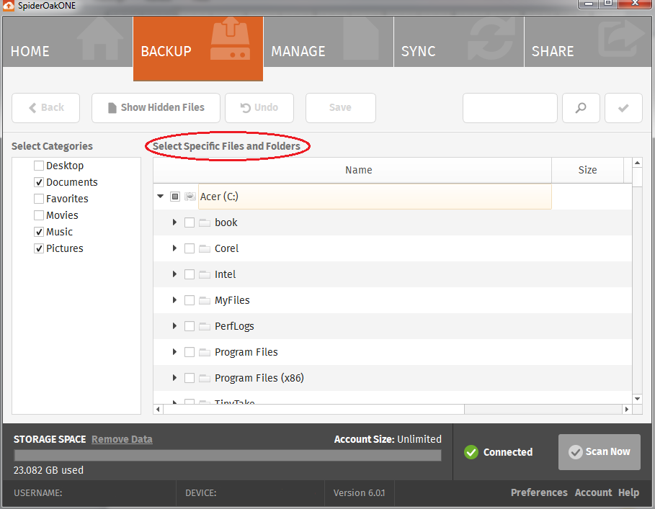Select the Program Files (x86) row label
This screenshot has width=655, height=509.
click(x=259, y=378)
